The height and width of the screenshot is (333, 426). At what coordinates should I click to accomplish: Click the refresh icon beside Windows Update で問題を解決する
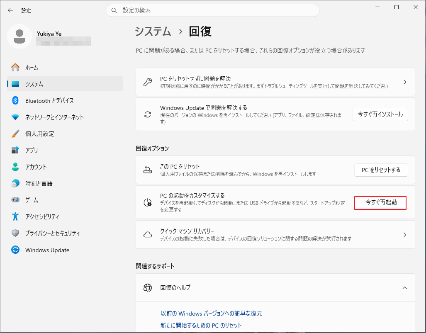pos(148,114)
